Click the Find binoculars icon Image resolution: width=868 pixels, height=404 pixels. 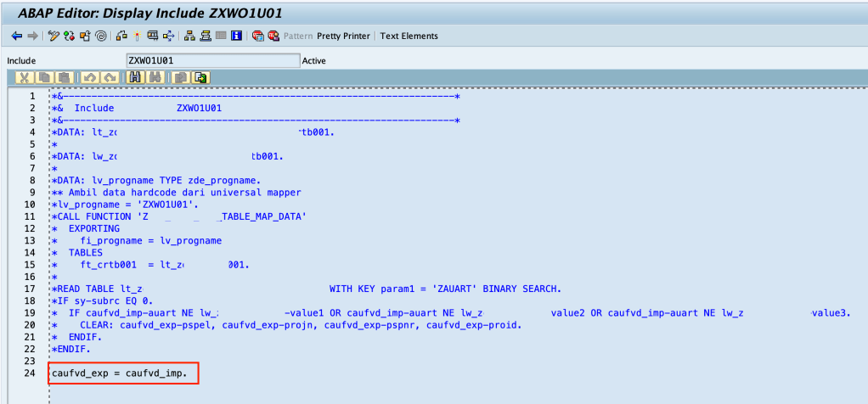135,78
